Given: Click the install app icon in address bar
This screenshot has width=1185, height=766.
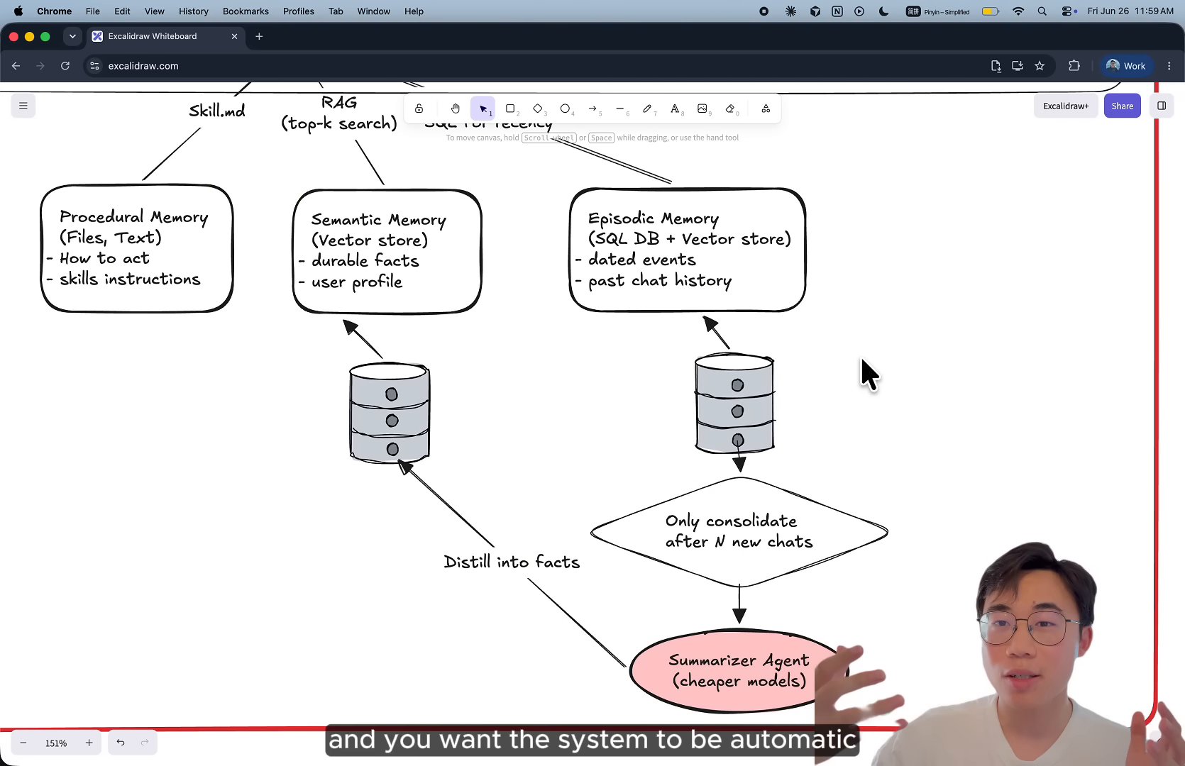Looking at the screenshot, I should point(1018,66).
